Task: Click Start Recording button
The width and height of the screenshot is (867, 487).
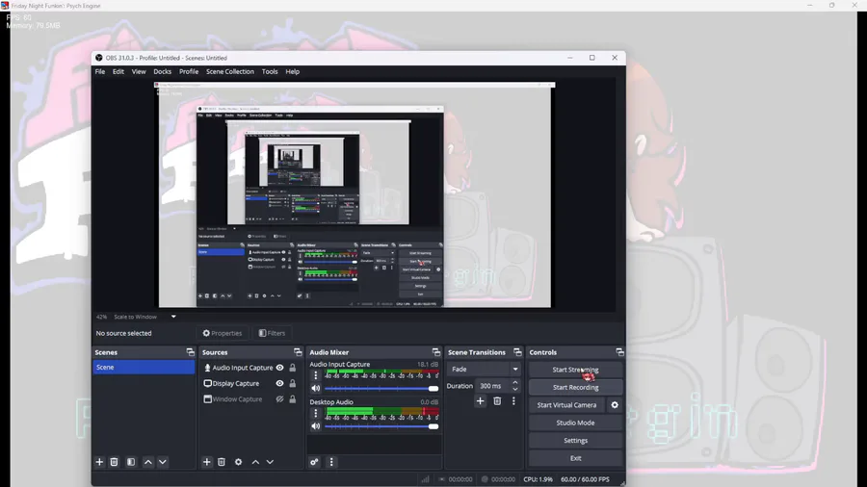Action: point(575,387)
